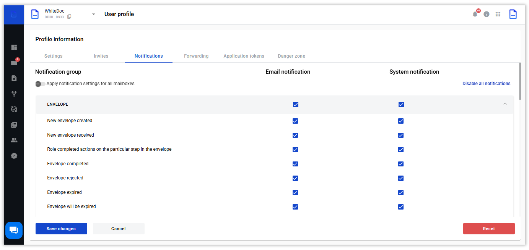
Task: Click the Disable all notifications link
Action: (486, 84)
